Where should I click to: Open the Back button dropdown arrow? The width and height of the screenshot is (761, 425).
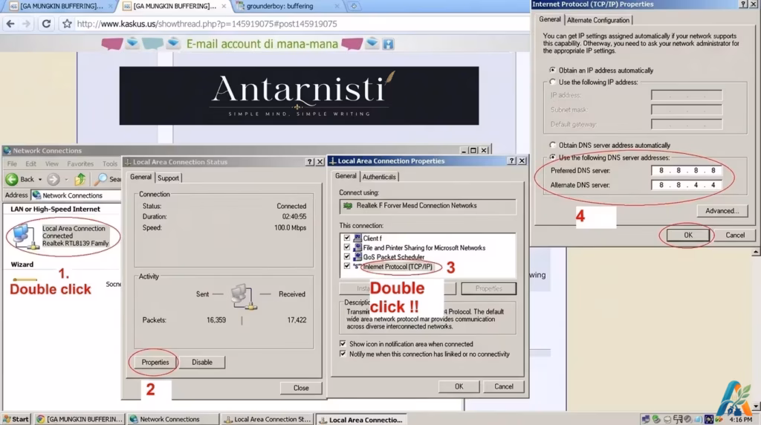[40, 180]
